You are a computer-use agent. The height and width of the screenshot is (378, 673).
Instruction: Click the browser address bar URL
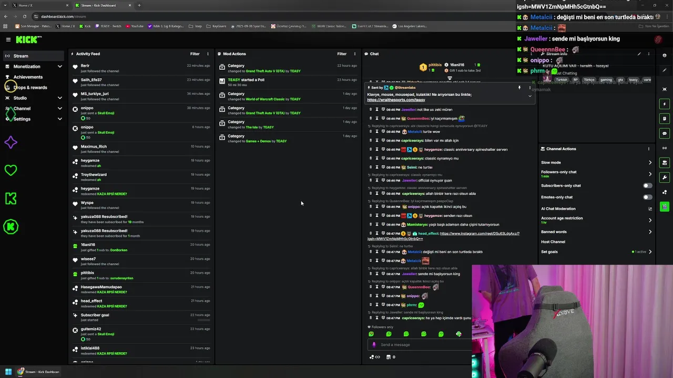pos(63,16)
